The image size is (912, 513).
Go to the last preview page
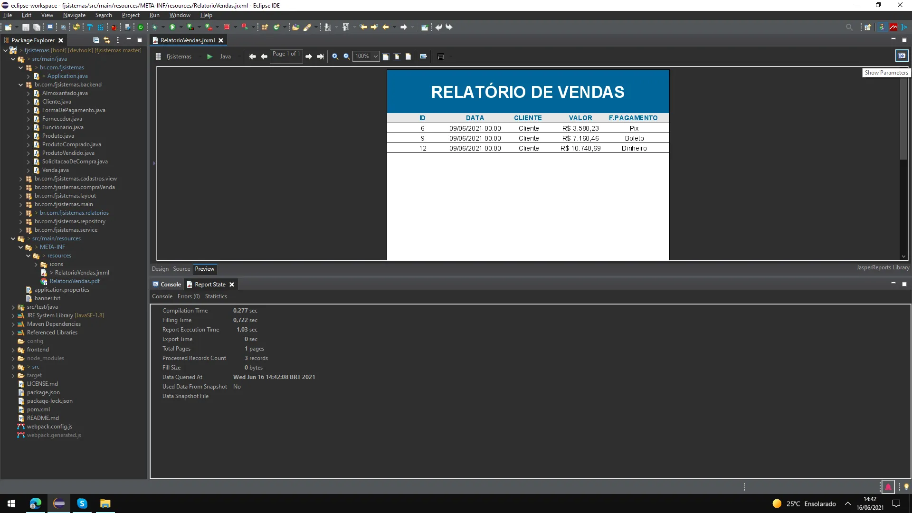(321, 57)
